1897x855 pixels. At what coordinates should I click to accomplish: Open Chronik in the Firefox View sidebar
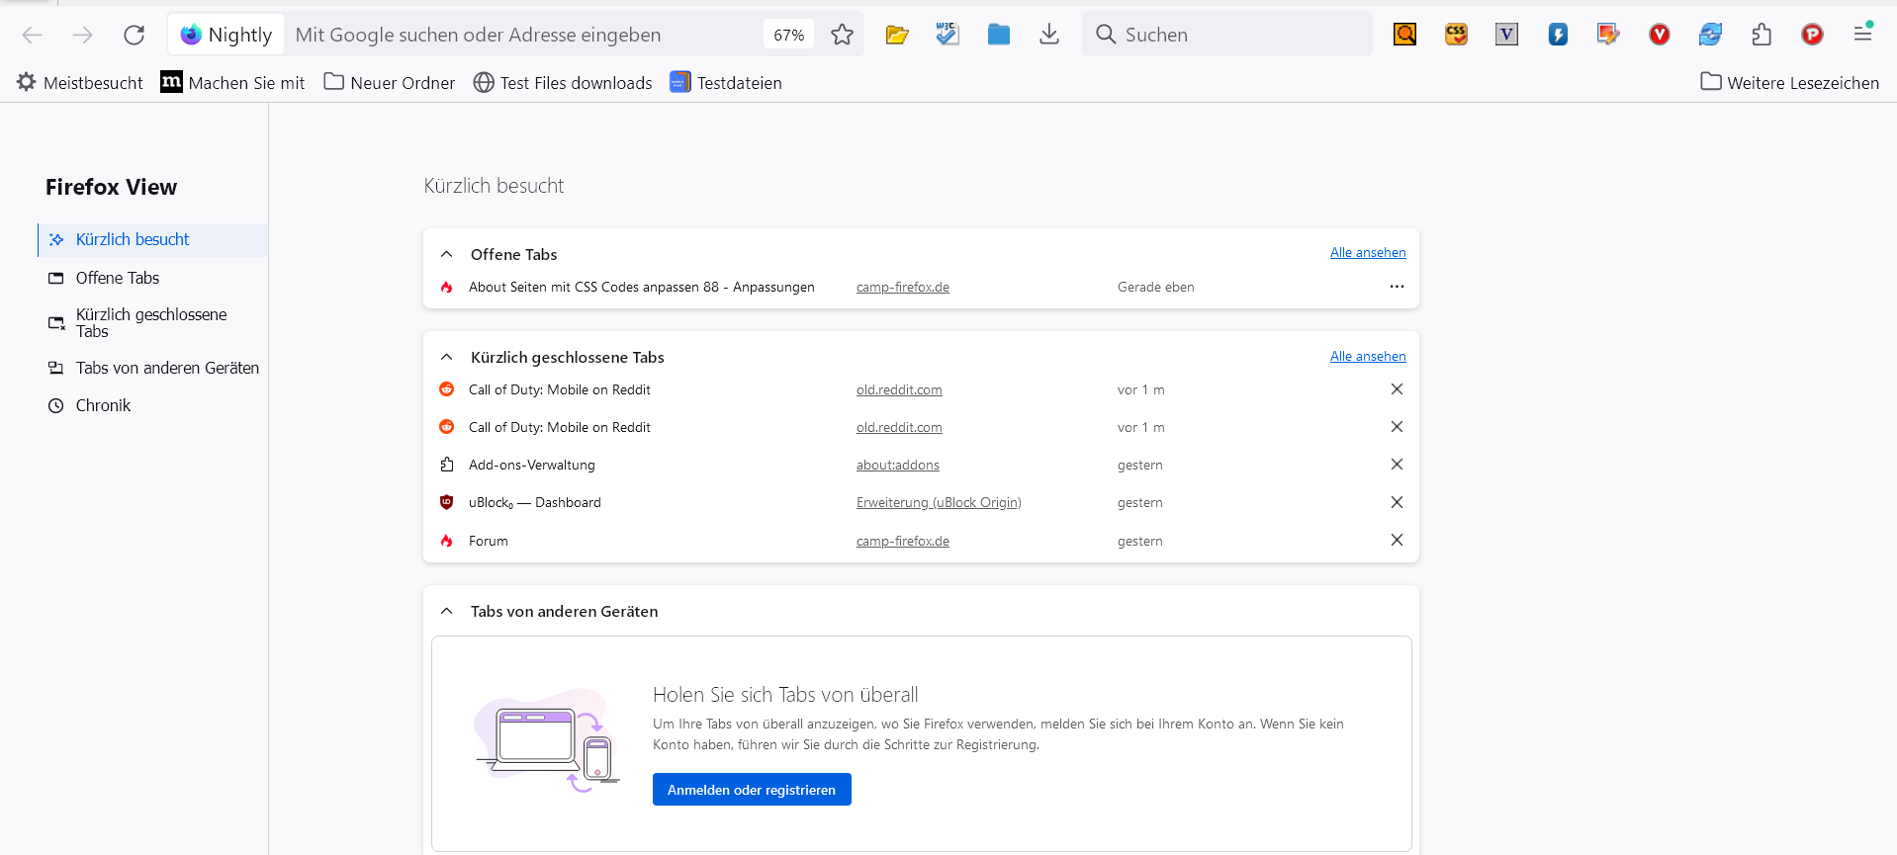pyautogui.click(x=103, y=405)
